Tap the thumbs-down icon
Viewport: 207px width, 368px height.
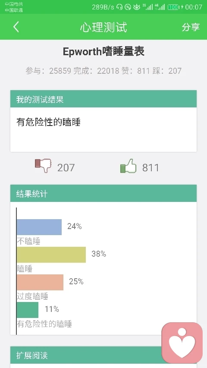[43, 166]
